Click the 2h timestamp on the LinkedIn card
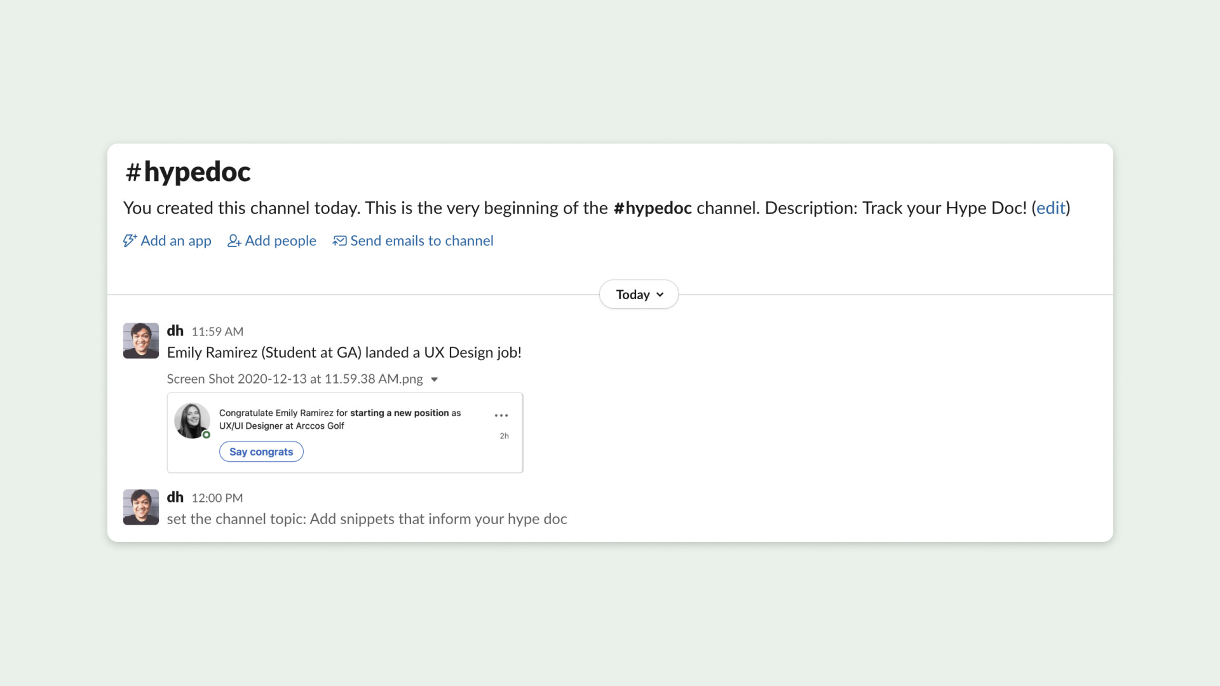Screen dimensions: 1220x686 pyautogui.click(x=504, y=436)
